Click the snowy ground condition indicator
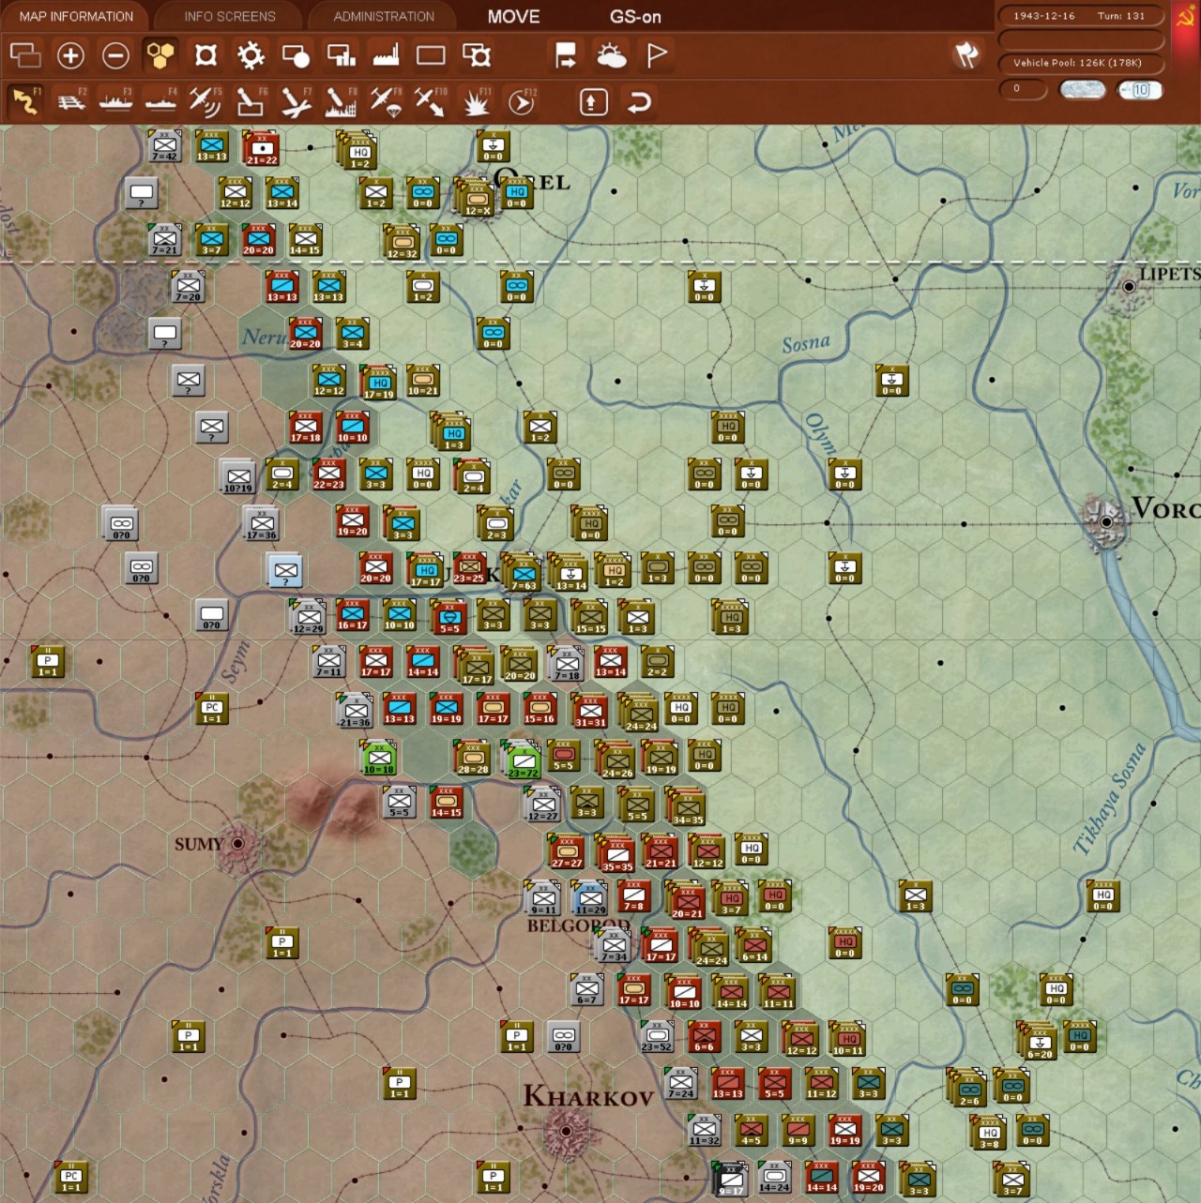 (1082, 90)
